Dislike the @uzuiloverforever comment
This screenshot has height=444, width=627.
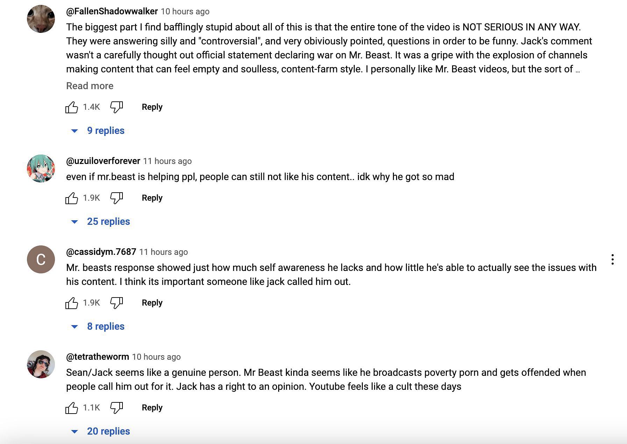pyautogui.click(x=117, y=198)
